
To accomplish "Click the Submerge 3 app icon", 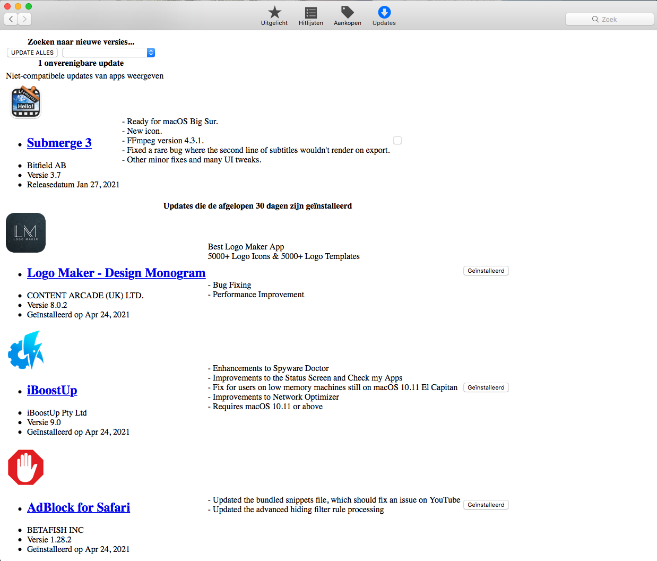I will click(x=25, y=102).
